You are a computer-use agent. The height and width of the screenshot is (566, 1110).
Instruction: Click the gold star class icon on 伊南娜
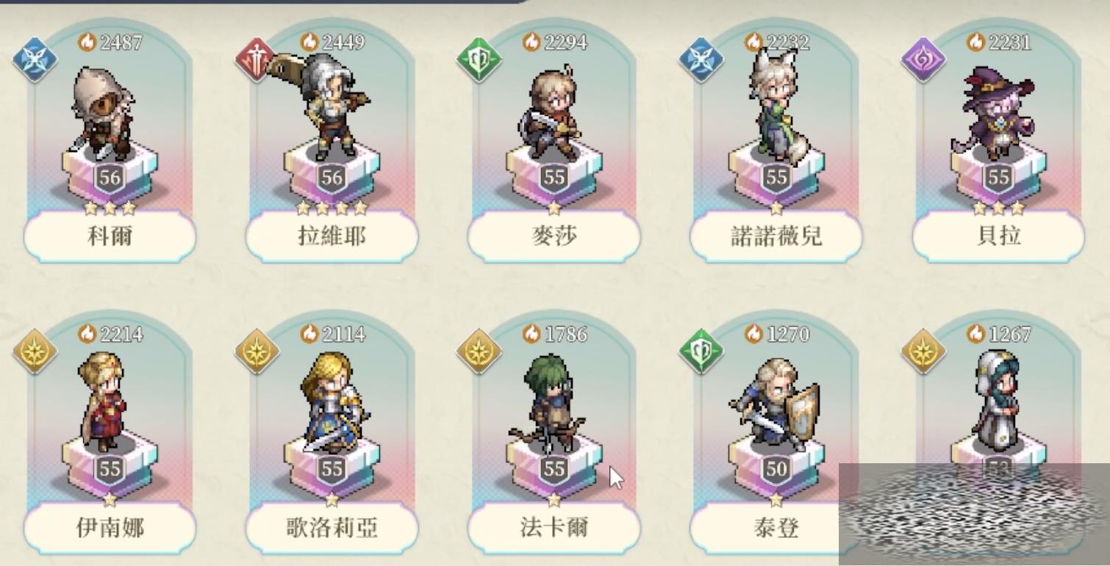point(35,352)
